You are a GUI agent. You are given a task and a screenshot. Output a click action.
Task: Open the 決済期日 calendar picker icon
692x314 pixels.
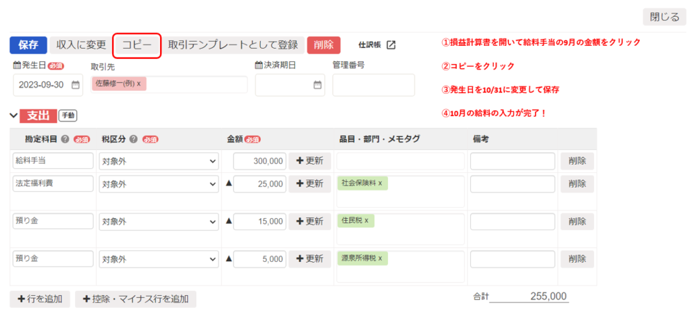point(318,85)
